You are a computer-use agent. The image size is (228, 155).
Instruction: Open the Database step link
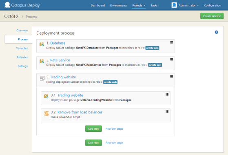pyautogui.click(x=58, y=43)
